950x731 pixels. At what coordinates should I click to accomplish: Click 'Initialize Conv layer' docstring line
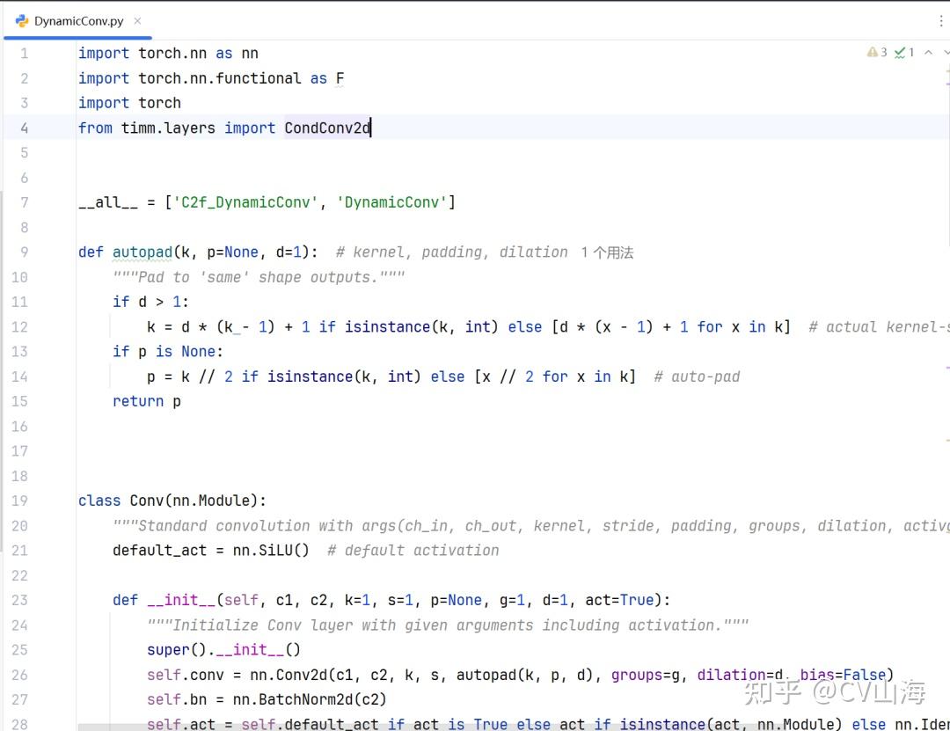click(448, 625)
